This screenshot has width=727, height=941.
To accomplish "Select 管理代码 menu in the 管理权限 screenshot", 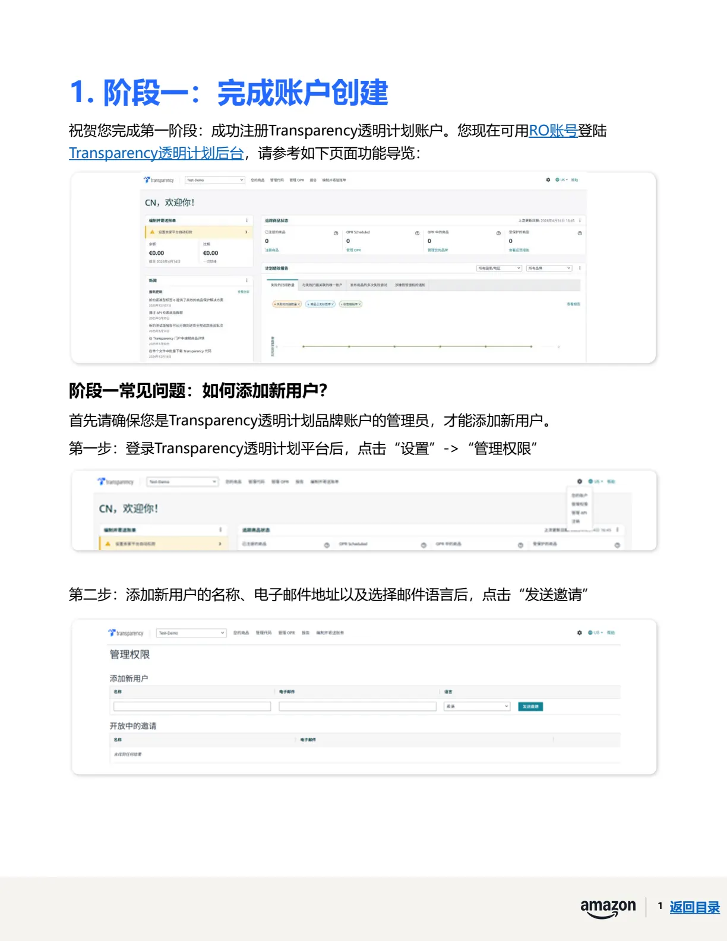I will pyautogui.click(x=264, y=633).
